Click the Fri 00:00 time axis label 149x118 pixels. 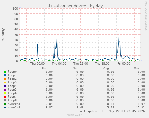click(x=124, y=63)
